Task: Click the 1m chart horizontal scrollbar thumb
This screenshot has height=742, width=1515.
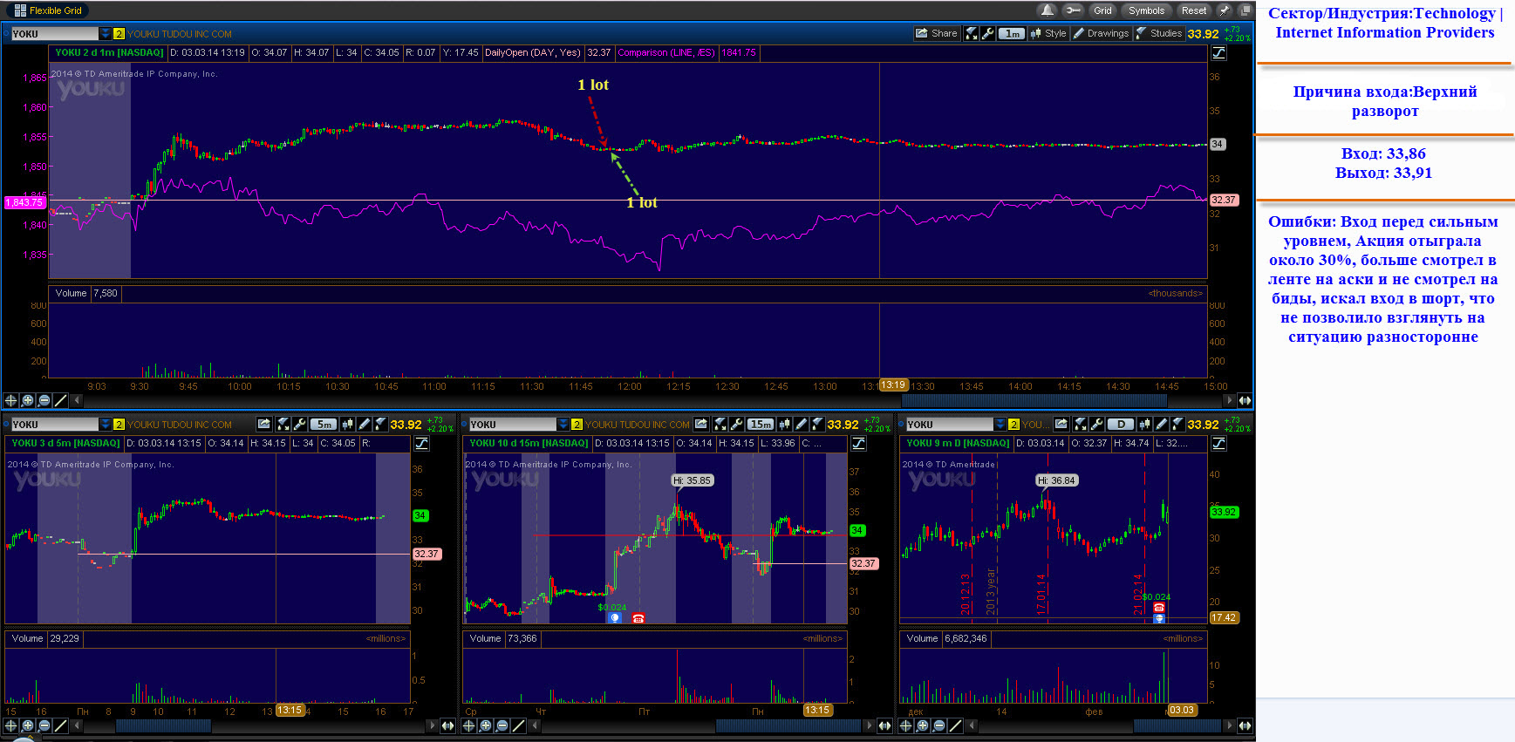Action: (1034, 400)
